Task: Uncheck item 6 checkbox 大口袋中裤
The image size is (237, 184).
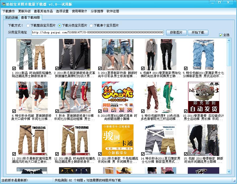Action: (14, 111)
